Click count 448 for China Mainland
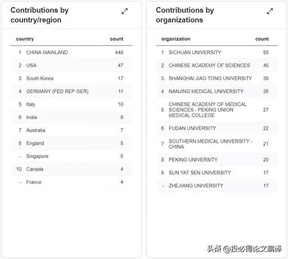The width and height of the screenshot is (288, 259). (119, 52)
